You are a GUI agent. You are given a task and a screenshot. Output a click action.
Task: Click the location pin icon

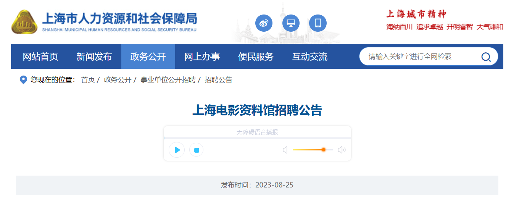pyautogui.click(x=23, y=80)
